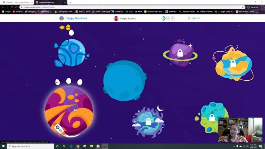Open the Math bookmark folder
This screenshot has height=149, width=265.
click(138, 12)
